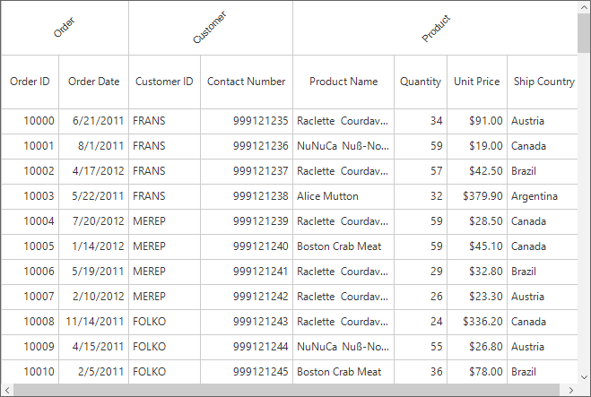Click the date cell 4/17/2012
Image resolution: width=591 pixels, height=397 pixels.
tap(93, 171)
